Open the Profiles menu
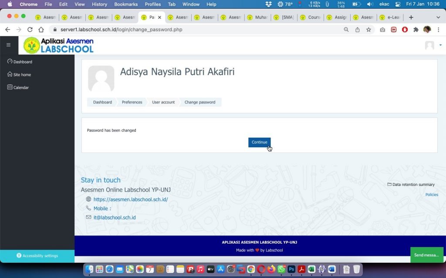The height and width of the screenshot is (278, 446). [x=152, y=4]
